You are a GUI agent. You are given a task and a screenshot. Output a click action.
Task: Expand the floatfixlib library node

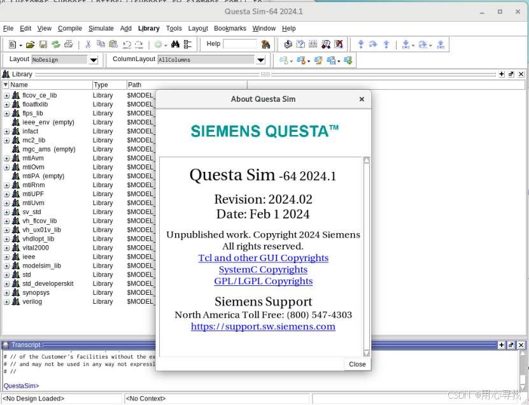[x=6, y=104]
